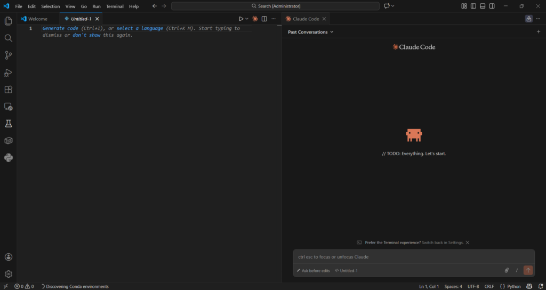Go forward with navigation arrow

[164, 6]
